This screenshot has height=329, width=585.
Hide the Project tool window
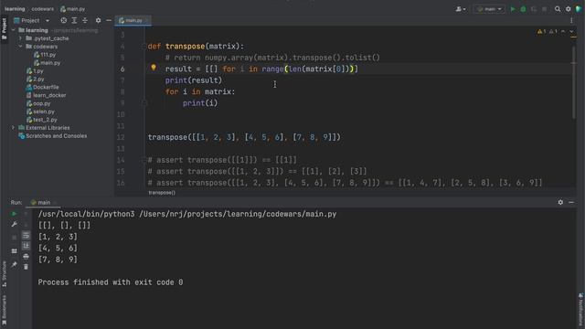[x=109, y=20]
